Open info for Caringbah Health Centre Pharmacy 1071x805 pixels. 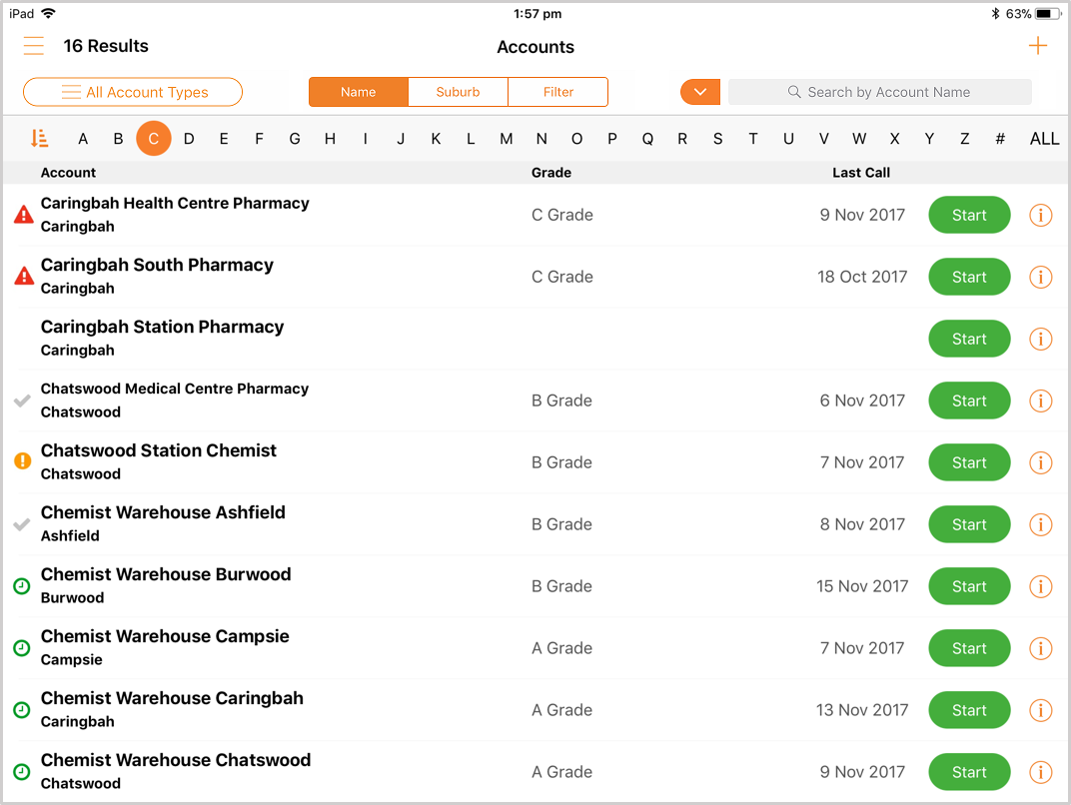point(1040,215)
